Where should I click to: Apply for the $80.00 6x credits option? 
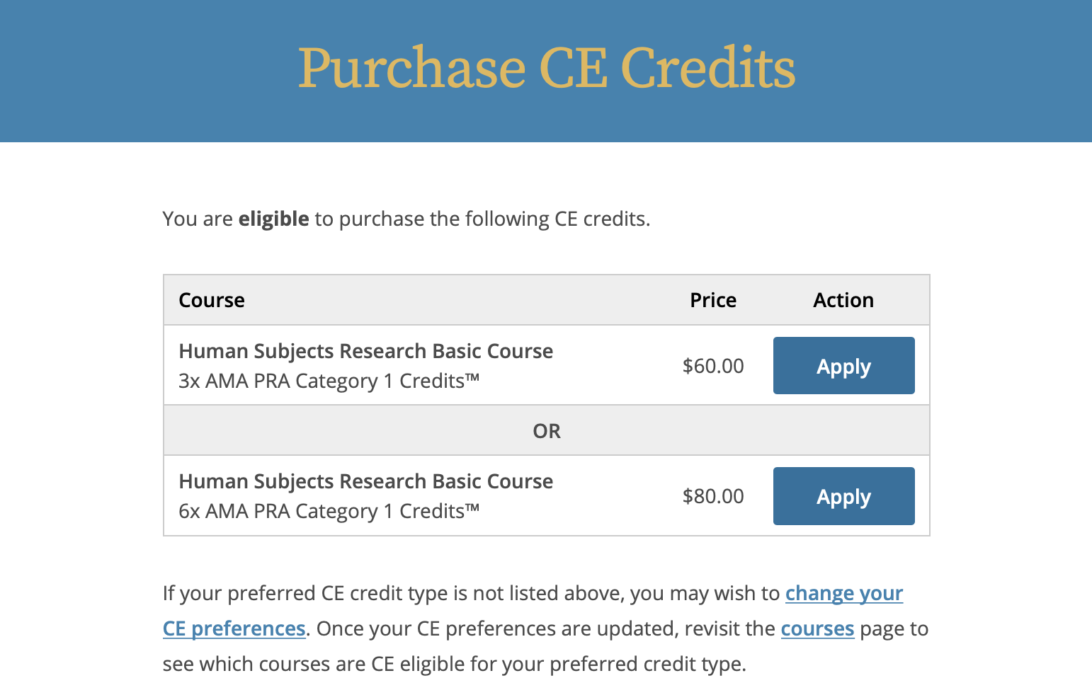point(843,496)
